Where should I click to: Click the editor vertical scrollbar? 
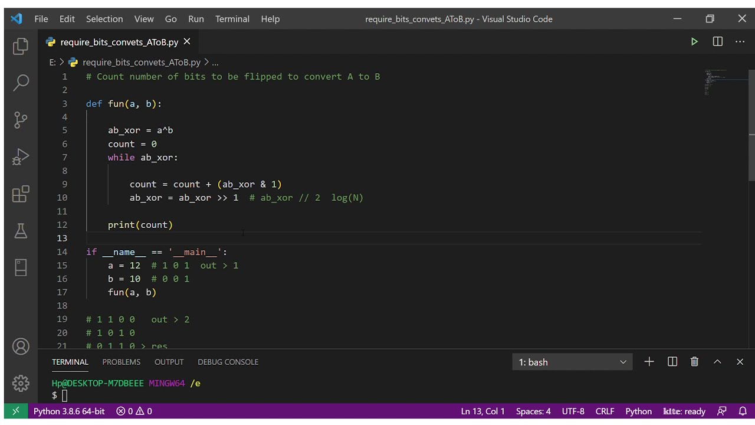751,125
